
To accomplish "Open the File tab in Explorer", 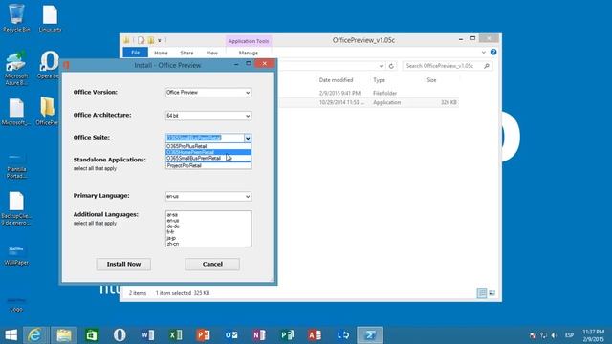I will [136, 53].
